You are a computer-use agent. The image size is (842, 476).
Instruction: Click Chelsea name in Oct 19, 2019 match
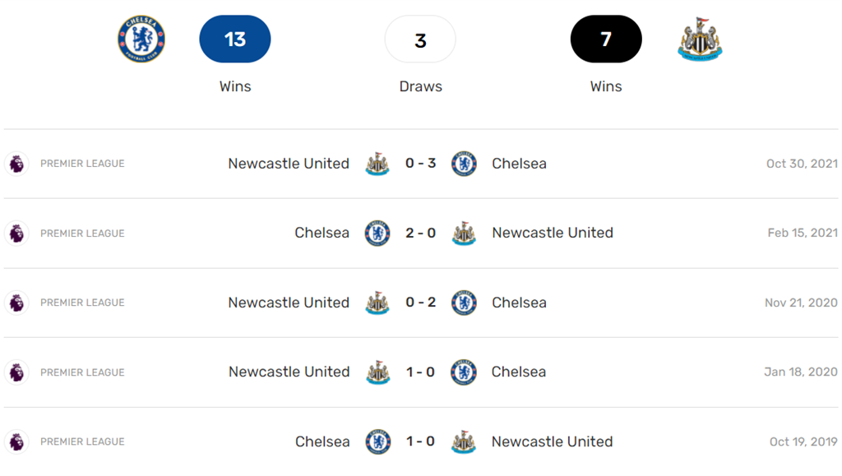click(x=322, y=441)
